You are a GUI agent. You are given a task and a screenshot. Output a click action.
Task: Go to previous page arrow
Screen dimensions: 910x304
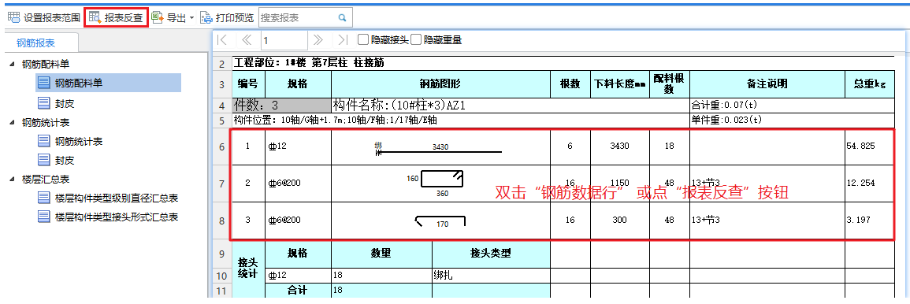(246, 40)
